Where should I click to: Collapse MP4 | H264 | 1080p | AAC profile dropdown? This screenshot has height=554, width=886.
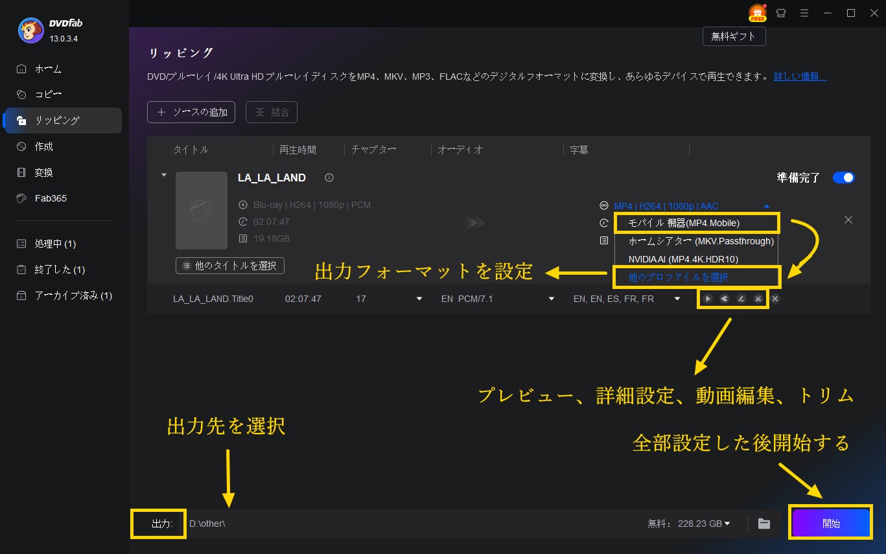(767, 206)
